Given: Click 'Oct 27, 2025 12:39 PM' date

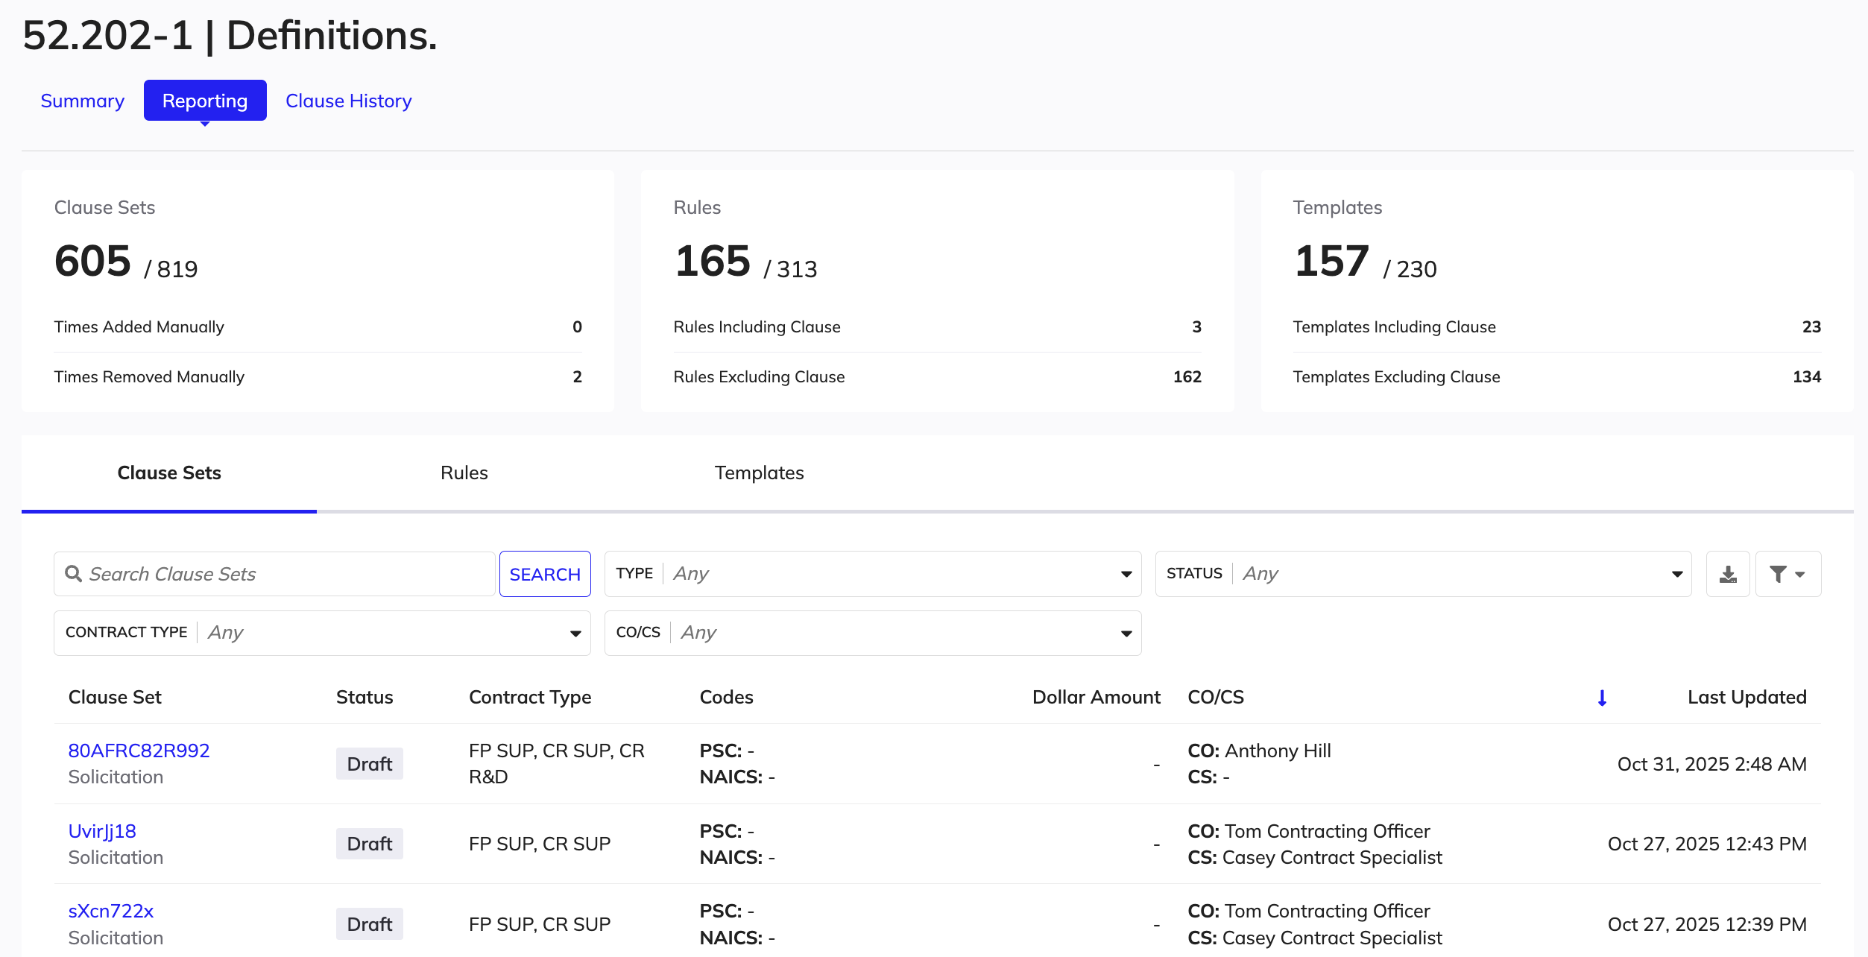Looking at the screenshot, I should pyautogui.click(x=1707, y=924).
